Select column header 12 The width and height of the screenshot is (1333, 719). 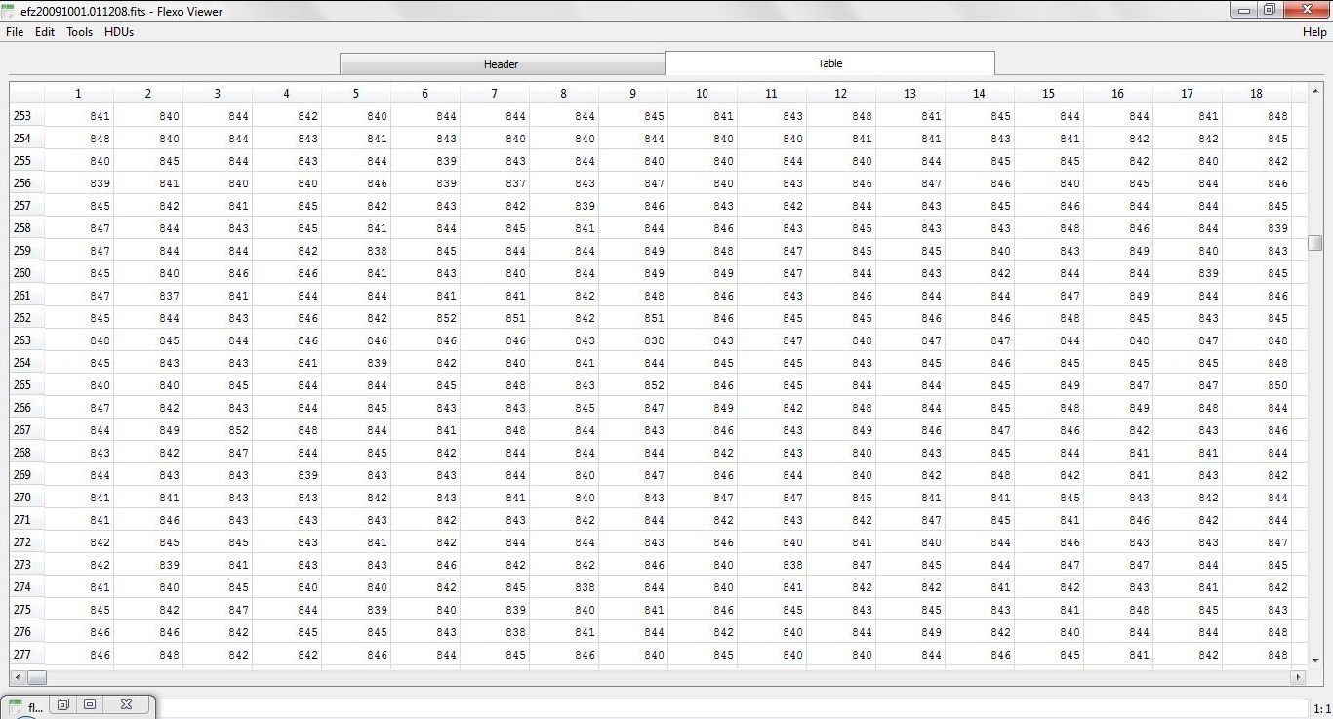[841, 94]
